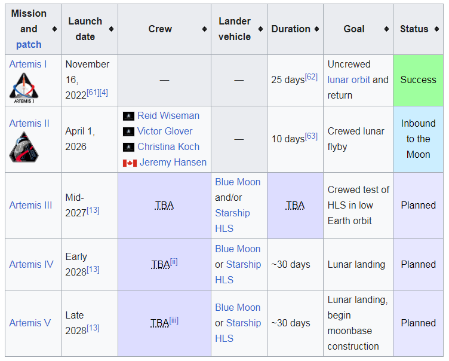Screen dimensions: 449x361
Task: Open the Artemis I mission link
Action: tap(28, 64)
